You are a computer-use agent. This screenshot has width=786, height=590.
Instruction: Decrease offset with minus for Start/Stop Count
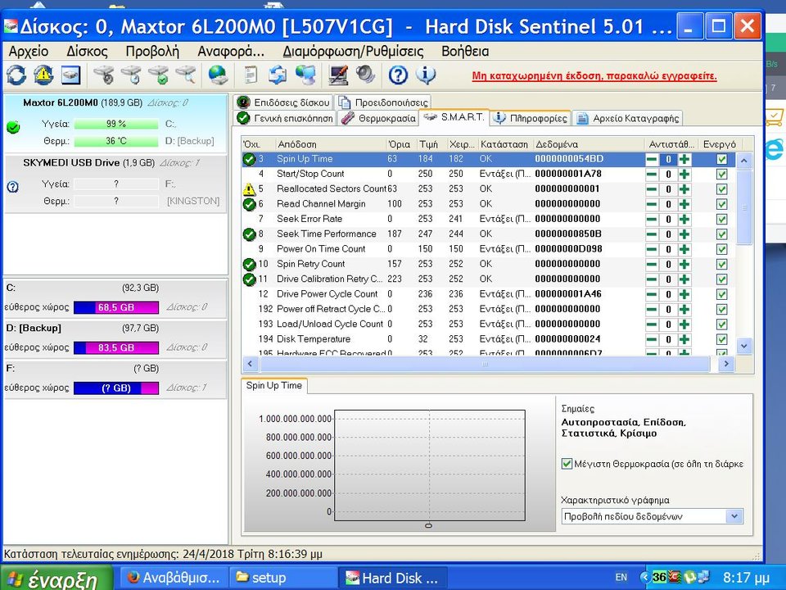(x=652, y=175)
